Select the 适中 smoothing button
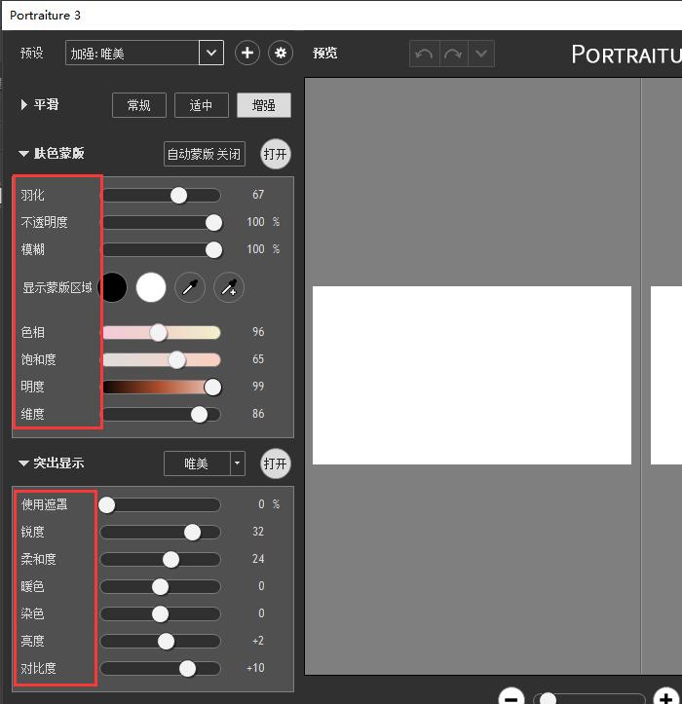 point(202,105)
